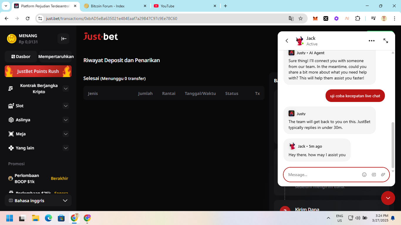Open the browser extensions puzzle icon
Viewport: 401px width, 225px height.
[x=358, y=18]
